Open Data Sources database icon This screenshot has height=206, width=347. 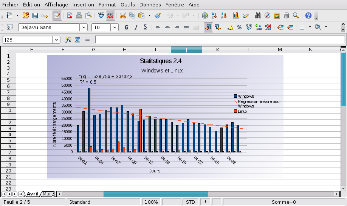tap(287, 15)
